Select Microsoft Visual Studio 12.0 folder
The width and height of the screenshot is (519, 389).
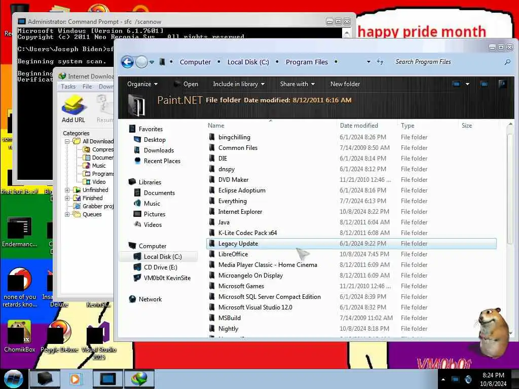(255, 307)
